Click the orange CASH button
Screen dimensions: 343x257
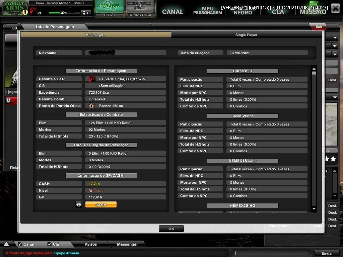pyautogui.click(x=101, y=204)
